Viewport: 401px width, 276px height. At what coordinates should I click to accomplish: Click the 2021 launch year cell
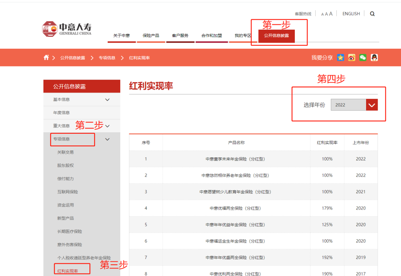tap(361, 192)
